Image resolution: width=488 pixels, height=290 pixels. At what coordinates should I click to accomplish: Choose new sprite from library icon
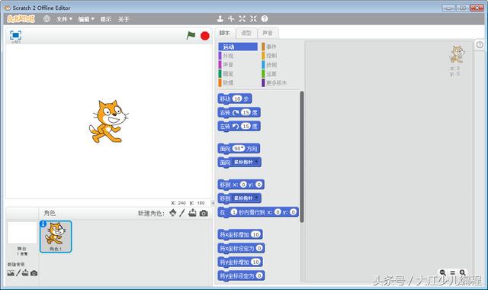pyautogui.click(x=173, y=213)
